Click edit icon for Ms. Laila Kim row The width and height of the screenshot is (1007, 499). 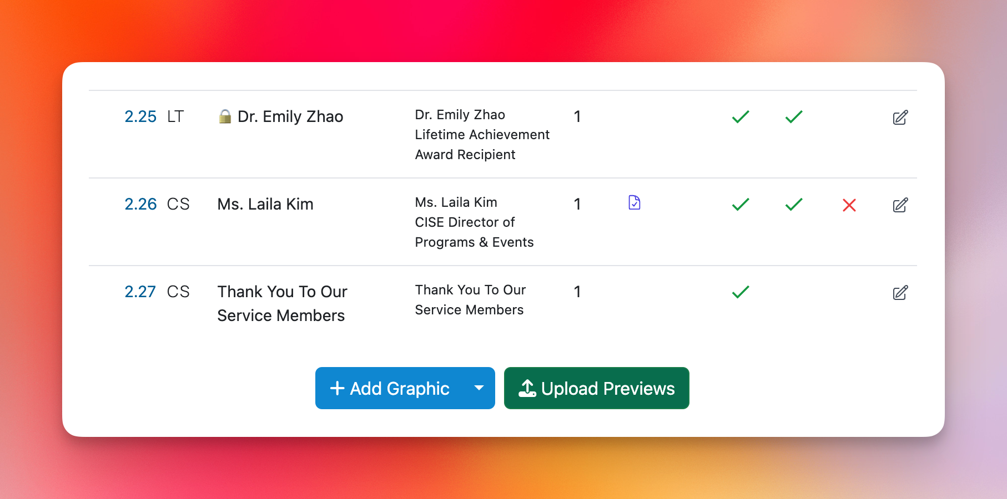pyautogui.click(x=900, y=205)
